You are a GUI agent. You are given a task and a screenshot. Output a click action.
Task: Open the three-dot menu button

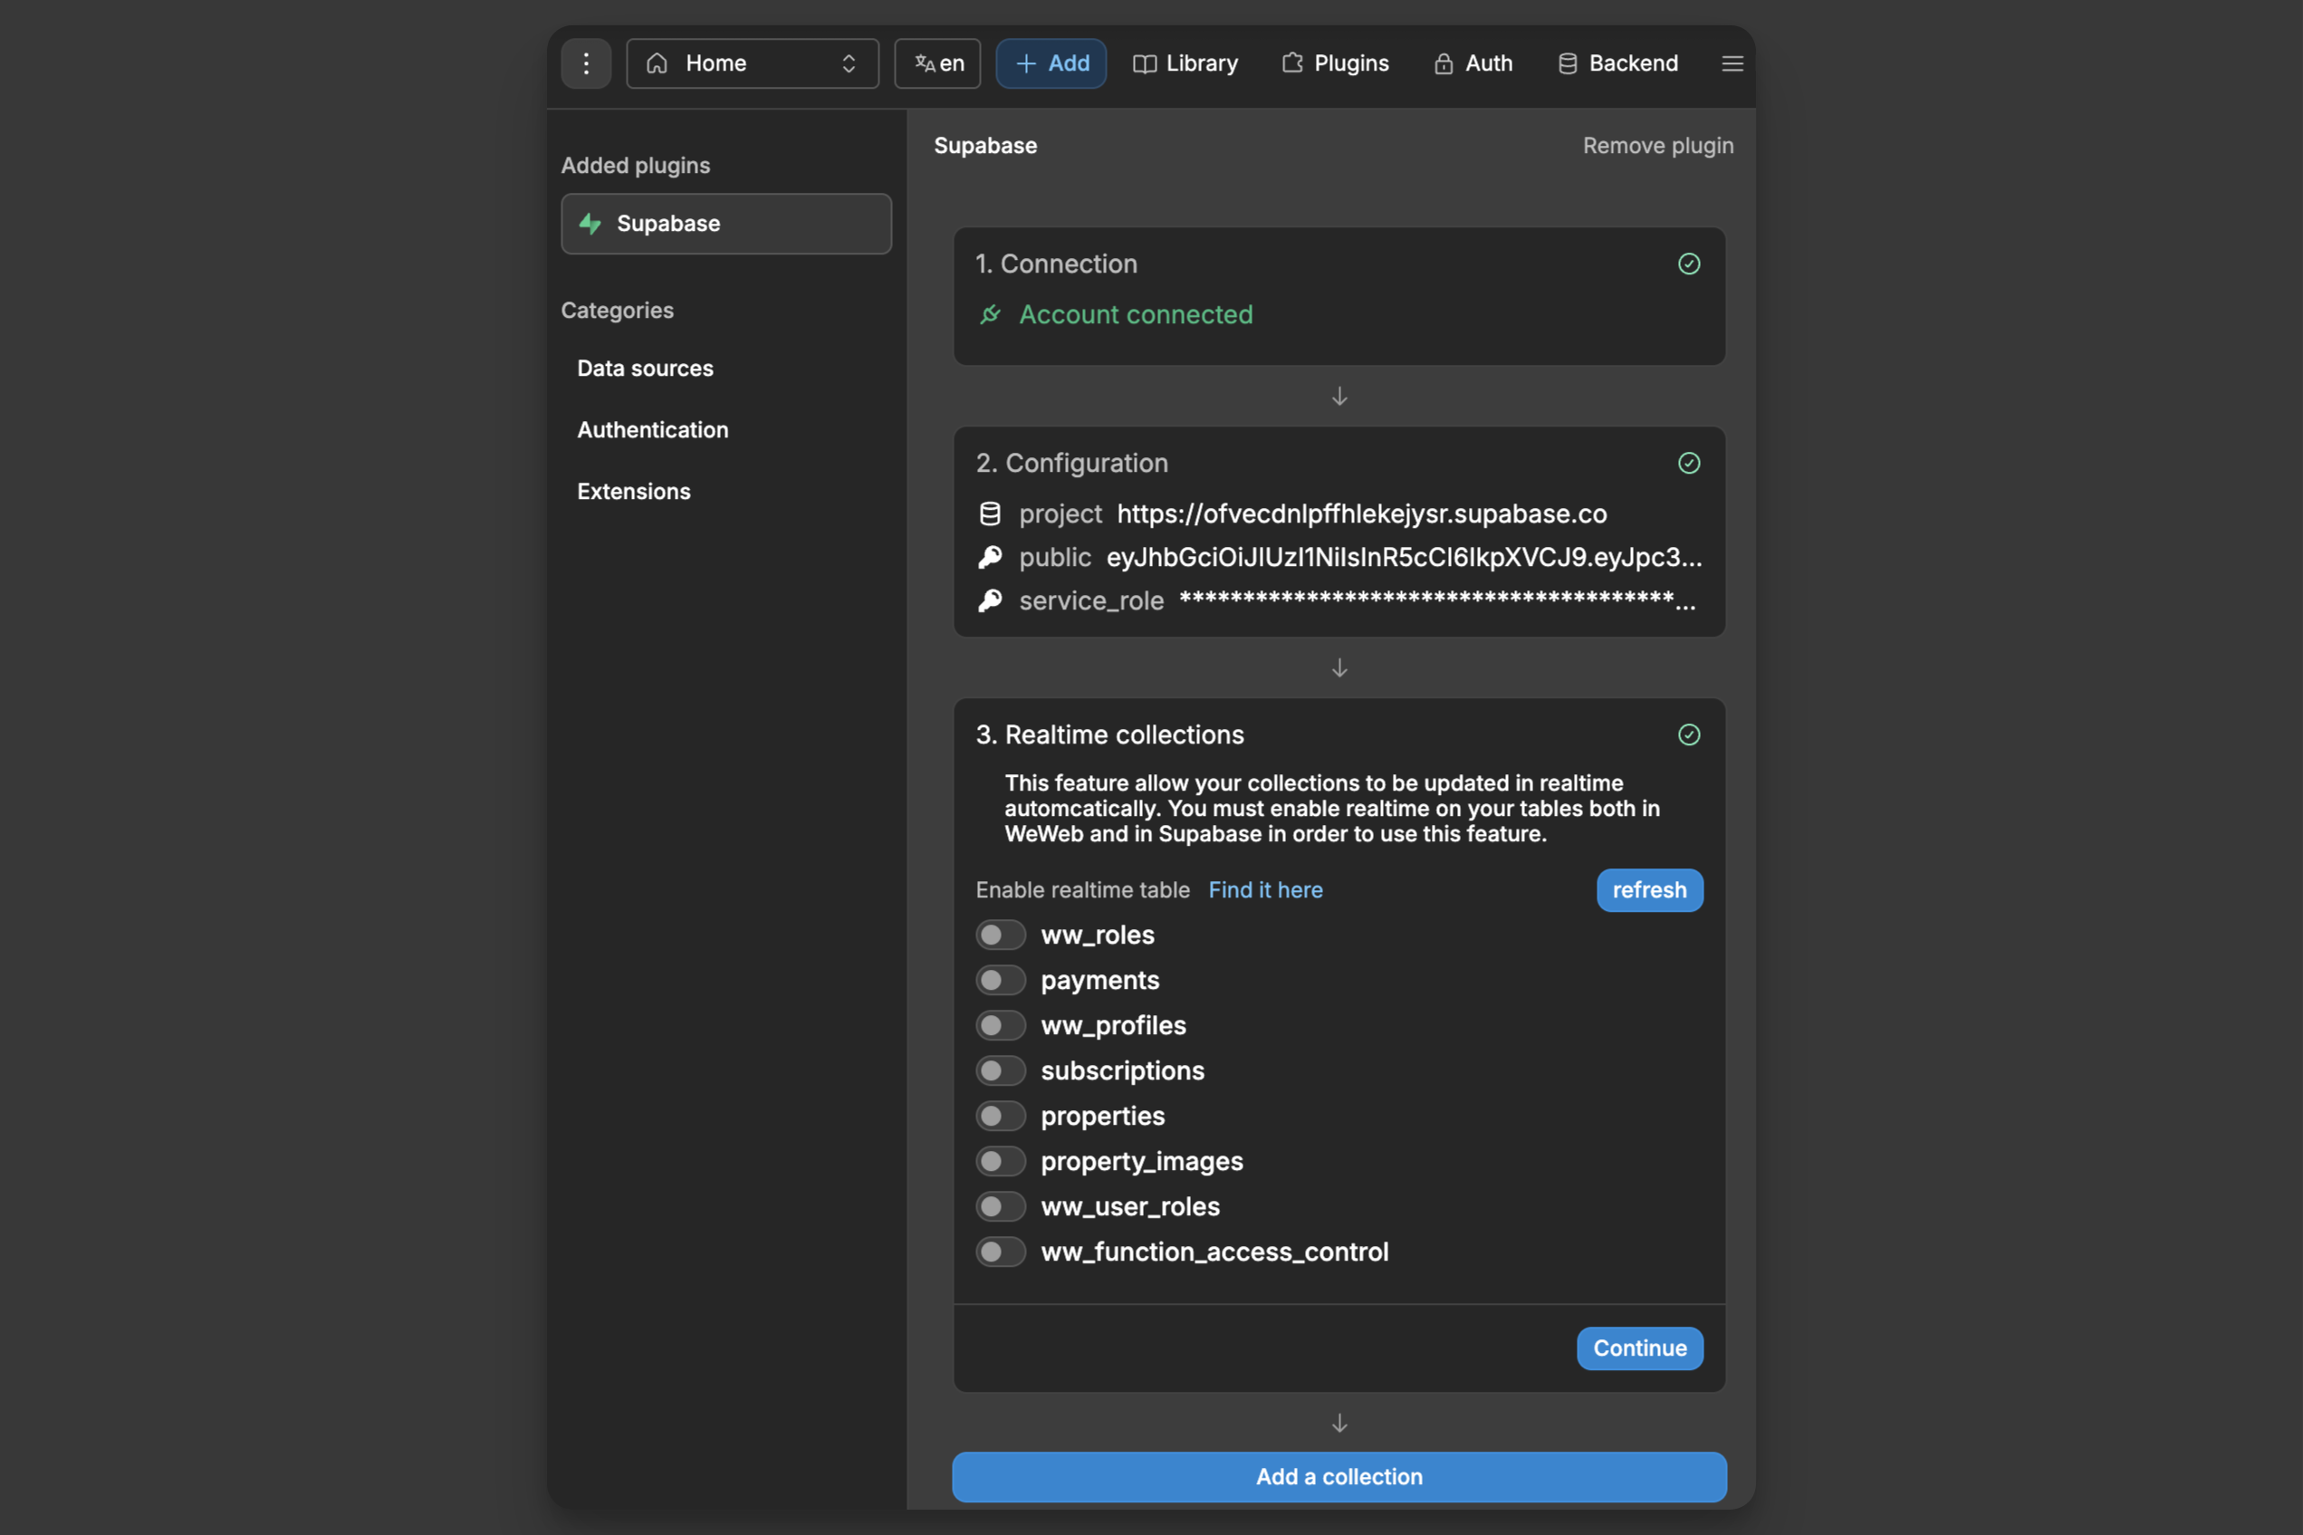[x=585, y=63]
